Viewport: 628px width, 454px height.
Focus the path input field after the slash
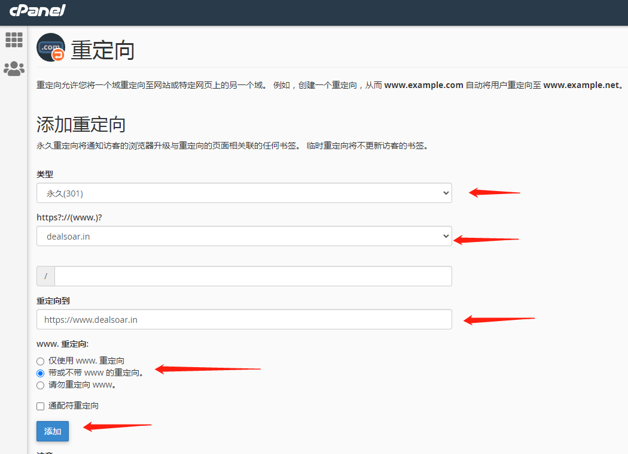pos(253,276)
